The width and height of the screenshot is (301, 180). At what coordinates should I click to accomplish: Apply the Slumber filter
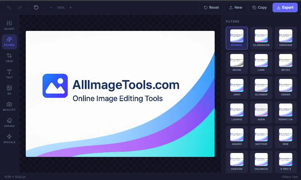pos(261,88)
